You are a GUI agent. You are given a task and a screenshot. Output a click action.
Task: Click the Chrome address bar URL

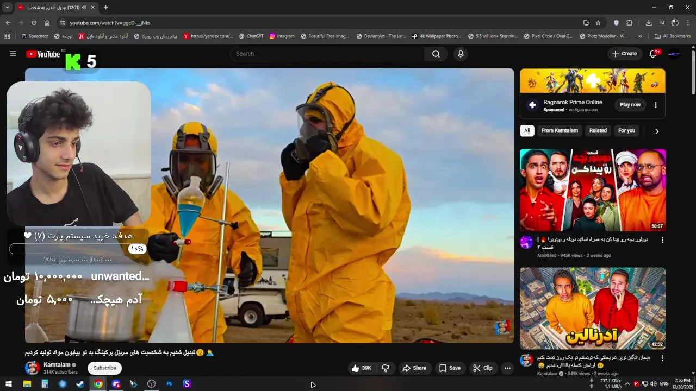[x=110, y=23]
